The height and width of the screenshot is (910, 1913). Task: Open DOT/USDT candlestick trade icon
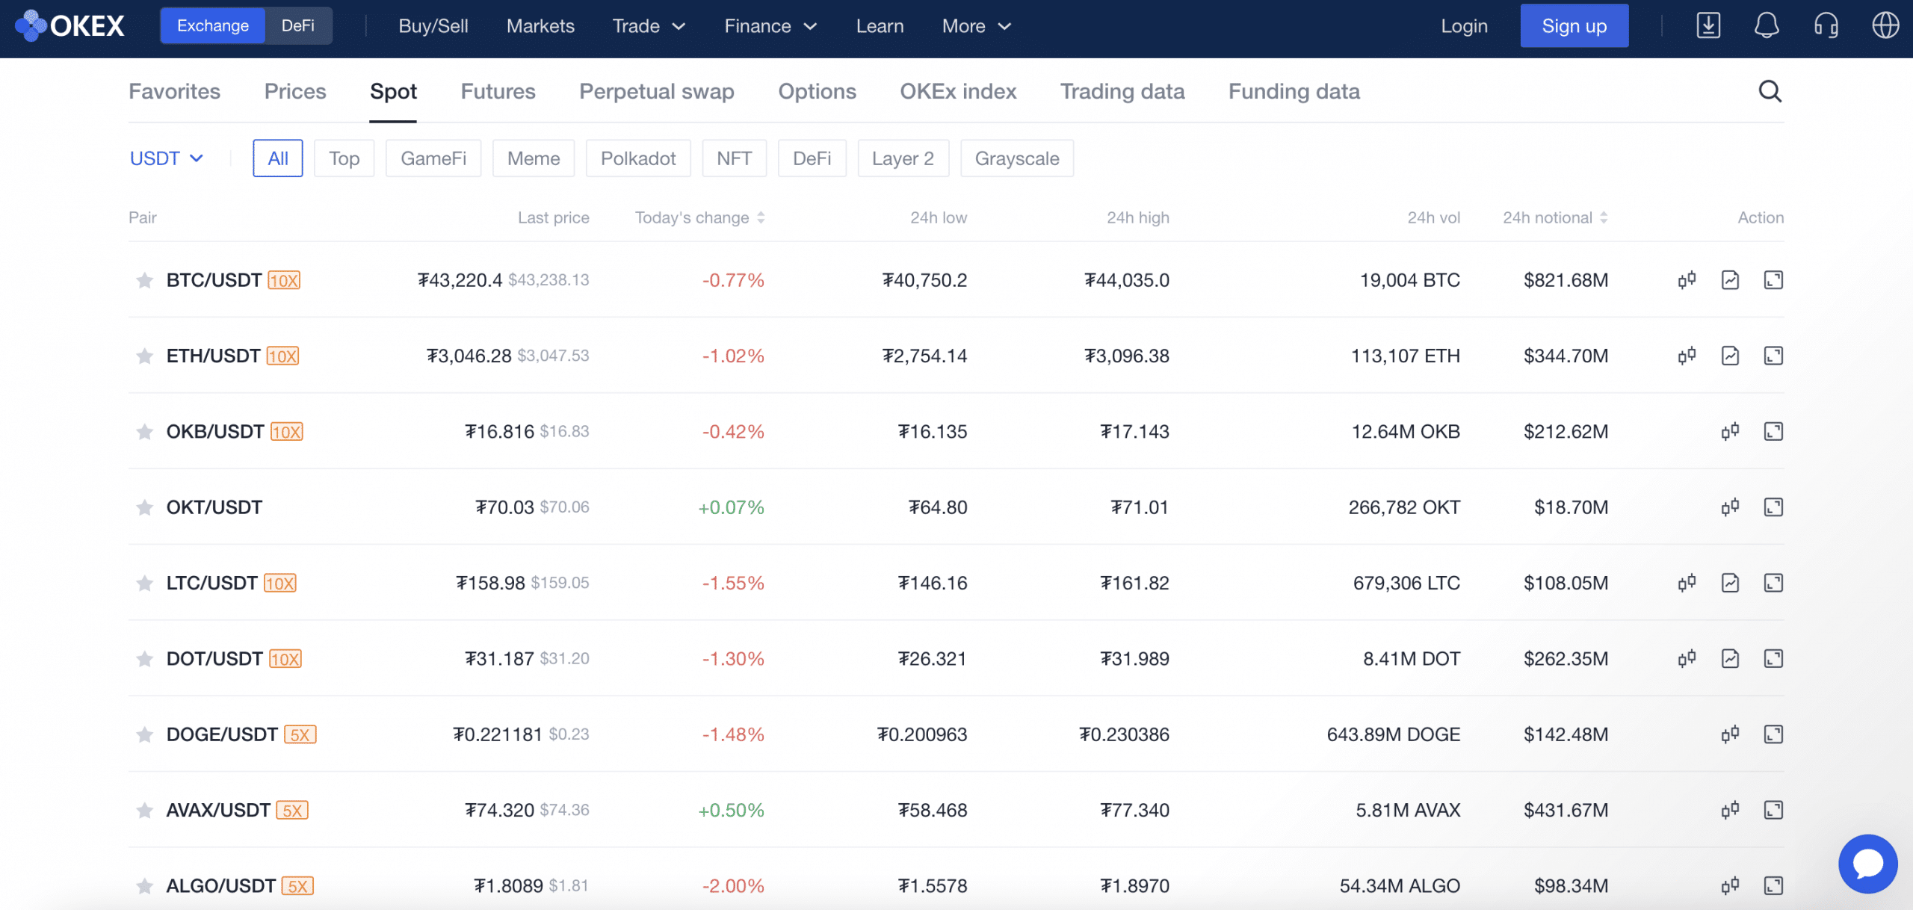click(1687, 659)
